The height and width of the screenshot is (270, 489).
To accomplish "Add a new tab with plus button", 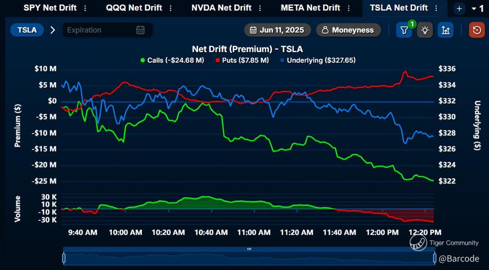I will [459, 9].
